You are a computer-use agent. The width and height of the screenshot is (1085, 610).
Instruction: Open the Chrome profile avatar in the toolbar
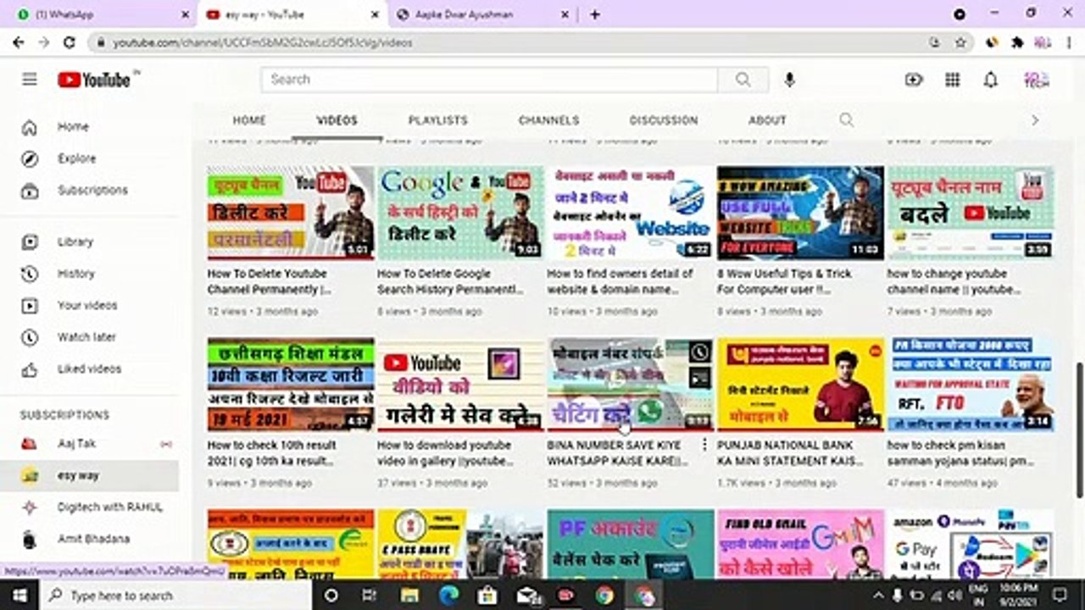click(x=1043, y=42)
